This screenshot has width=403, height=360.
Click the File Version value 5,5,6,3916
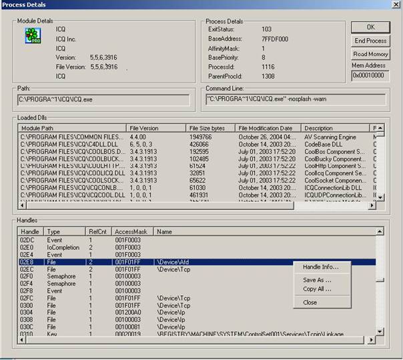[104, 67]
